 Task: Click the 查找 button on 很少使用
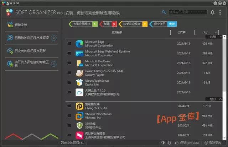[172, 24]
